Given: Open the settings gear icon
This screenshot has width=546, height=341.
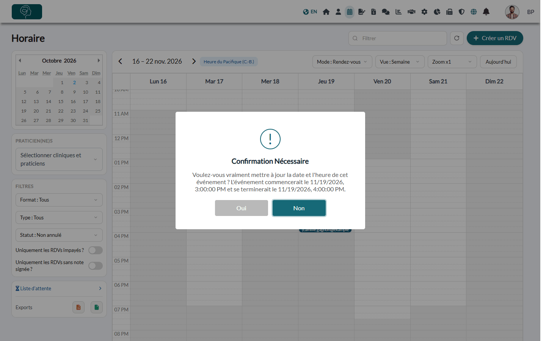Looking at the screenshot, I should point(424,12).
